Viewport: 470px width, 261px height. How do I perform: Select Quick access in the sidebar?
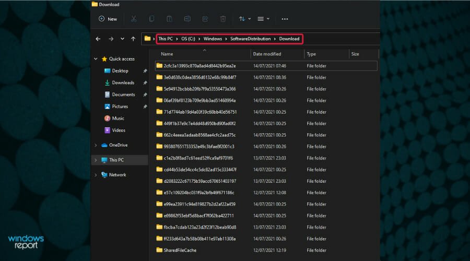(122, 59)
